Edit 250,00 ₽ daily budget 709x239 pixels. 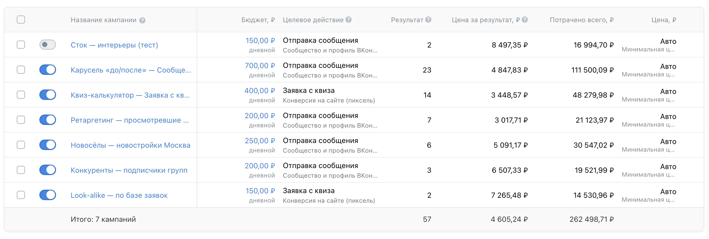coord(260,141)
